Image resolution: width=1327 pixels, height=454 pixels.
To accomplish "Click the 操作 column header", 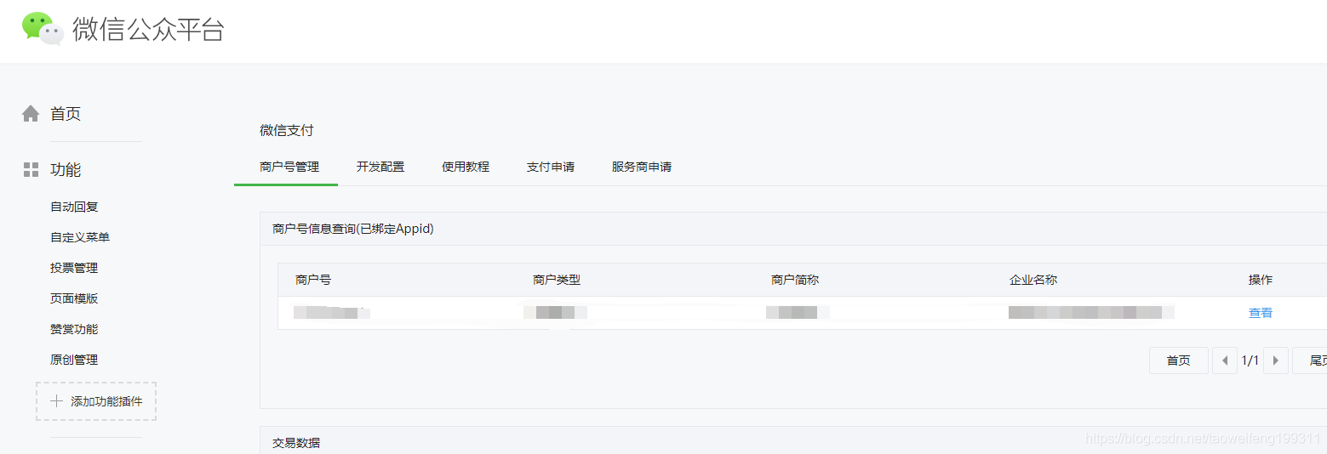I will 1261,280.
